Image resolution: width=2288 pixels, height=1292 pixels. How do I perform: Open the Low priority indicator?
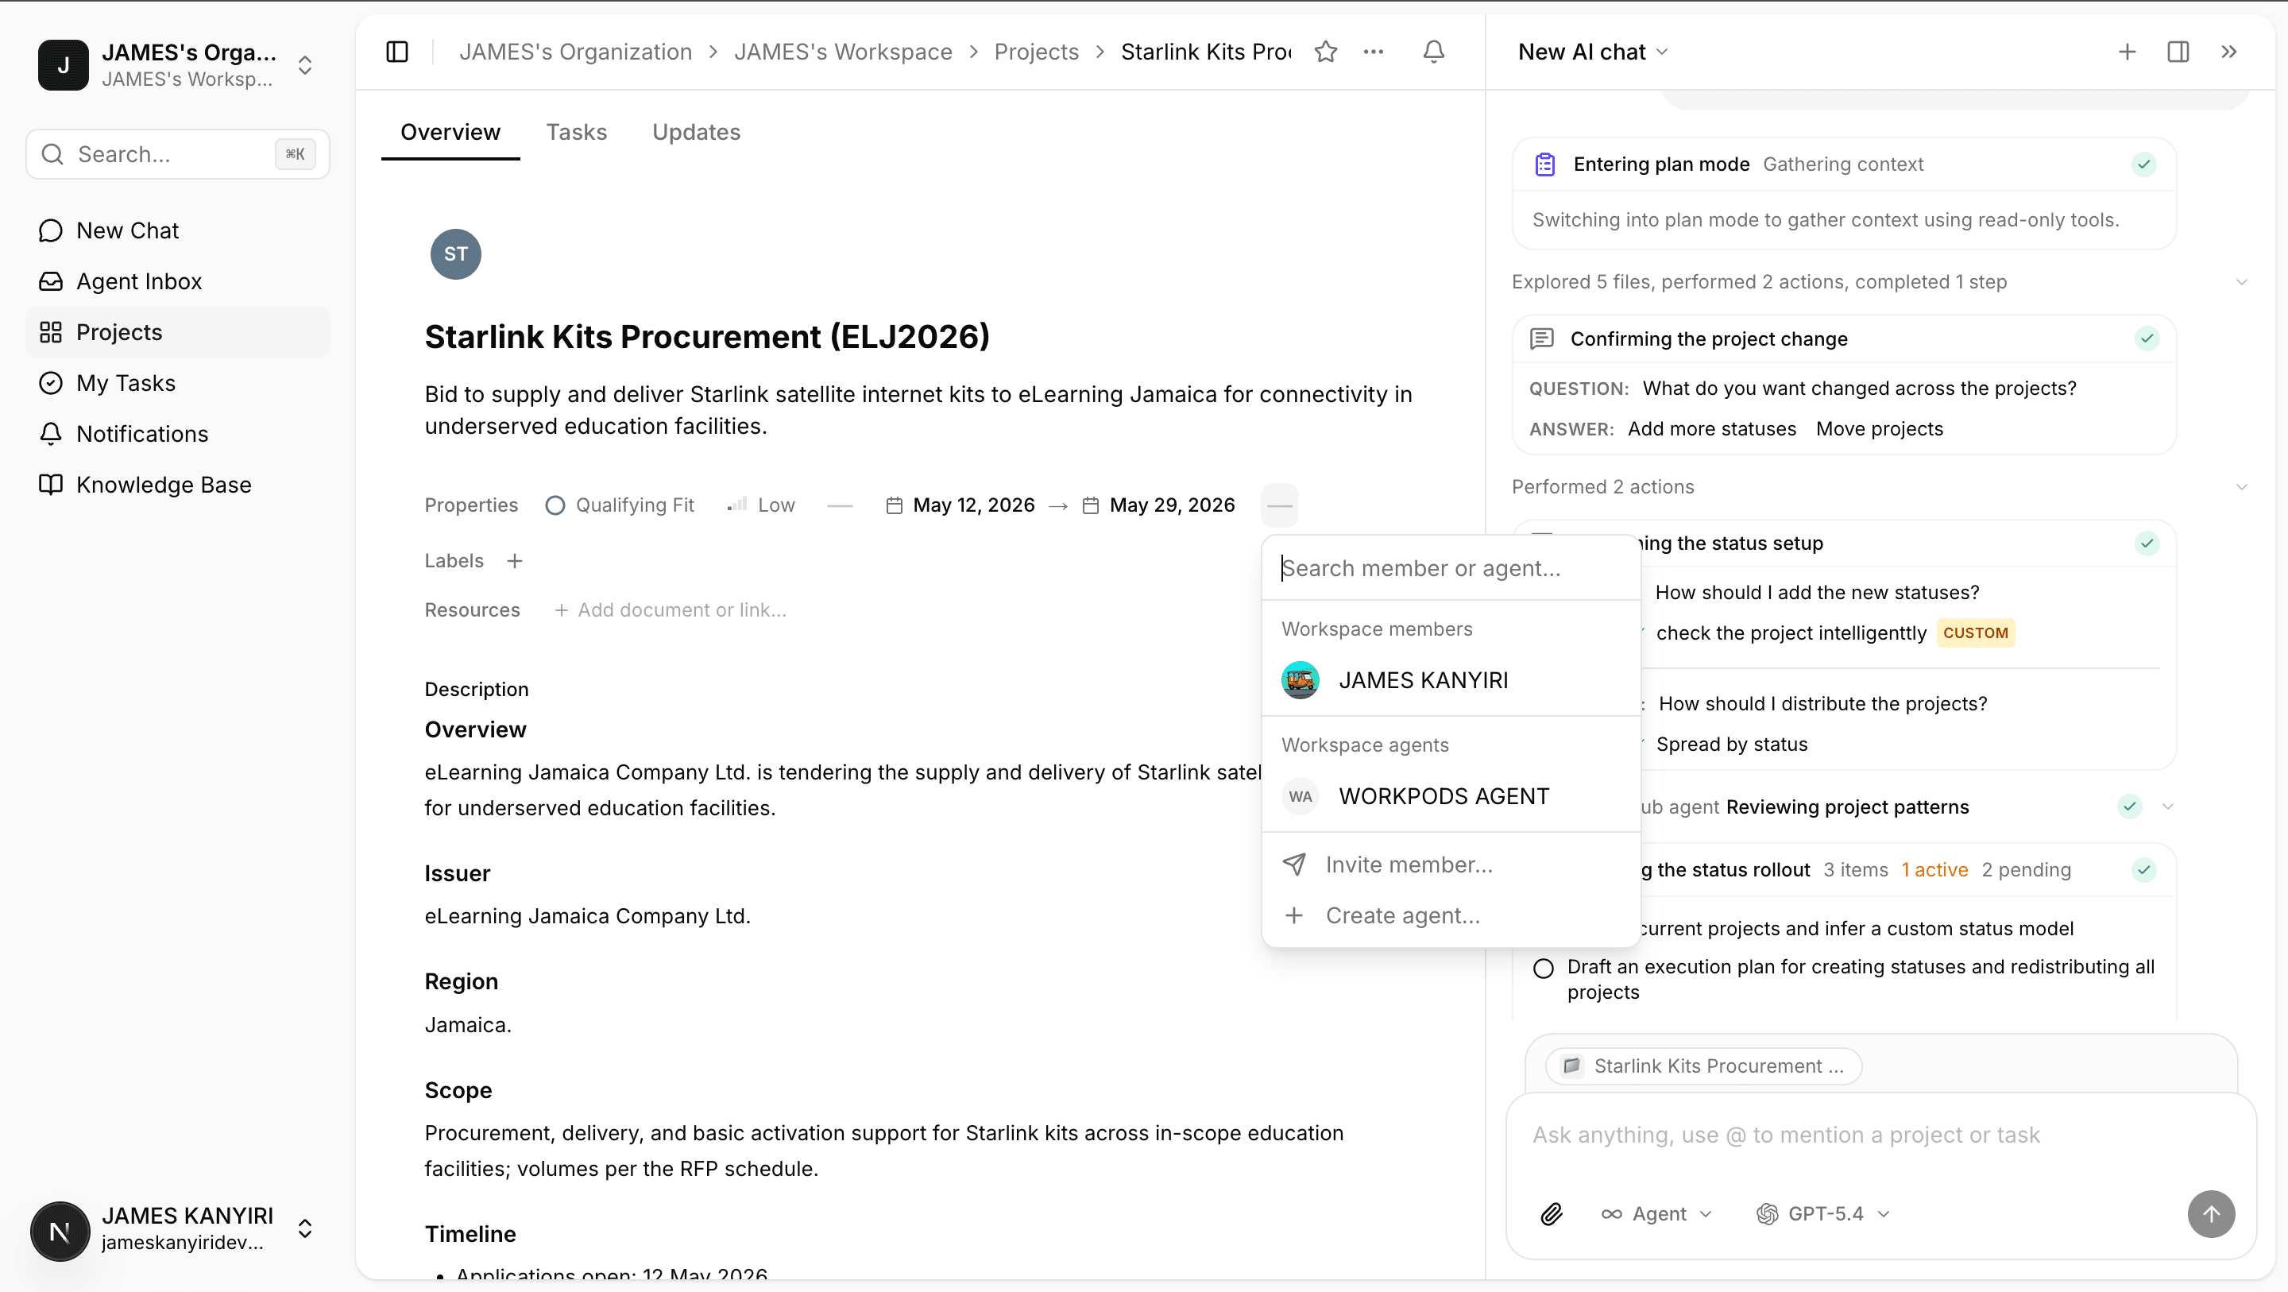pyautogui.click(x=761, y=505)
